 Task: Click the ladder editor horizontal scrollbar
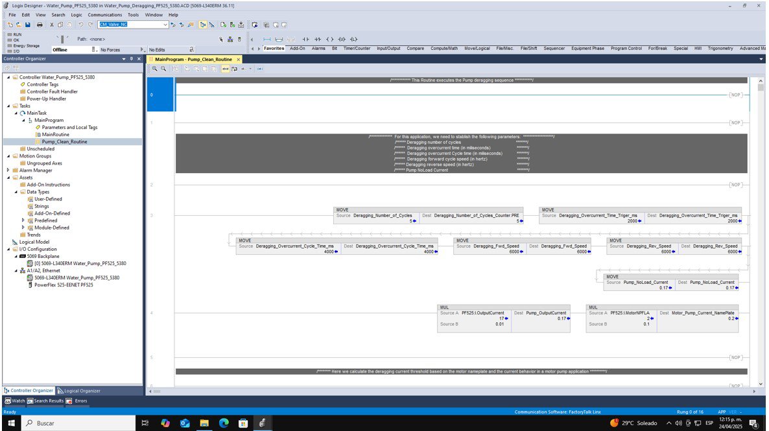(452, 391)
